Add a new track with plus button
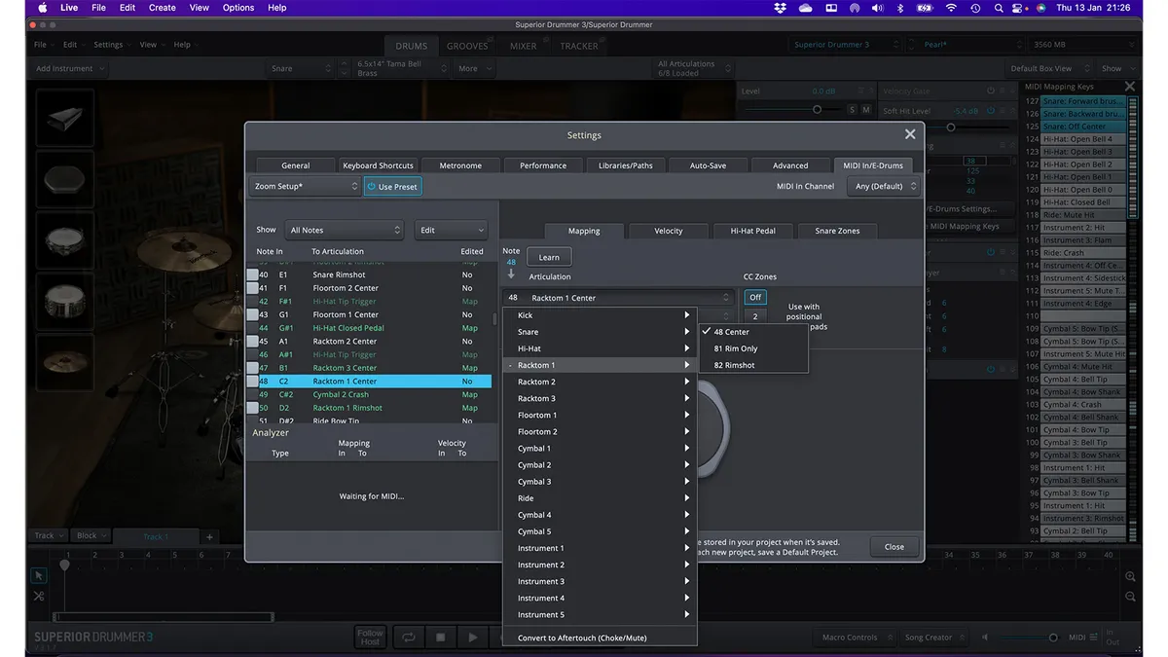The image size is (1168, 657). click(x=209, y=536)
